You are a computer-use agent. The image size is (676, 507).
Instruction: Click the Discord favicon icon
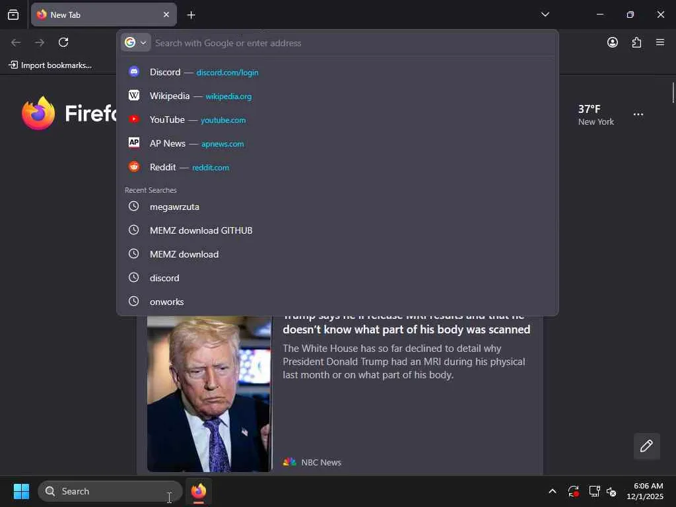(x=134, y=71)
